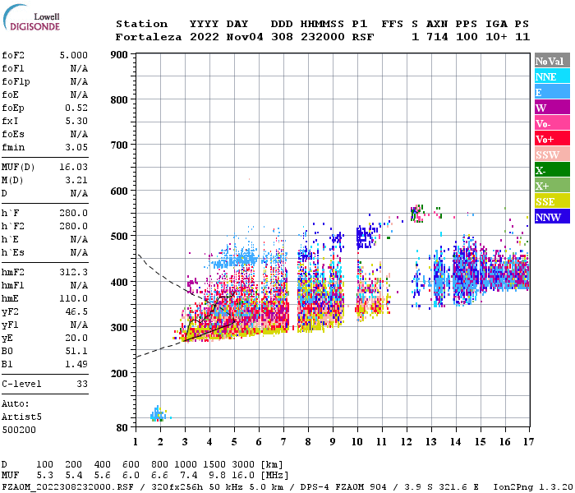Click the foF1p row label
The height and width of the screenshot is (493, 575).
pyautogui.click(x=16, y=82)
